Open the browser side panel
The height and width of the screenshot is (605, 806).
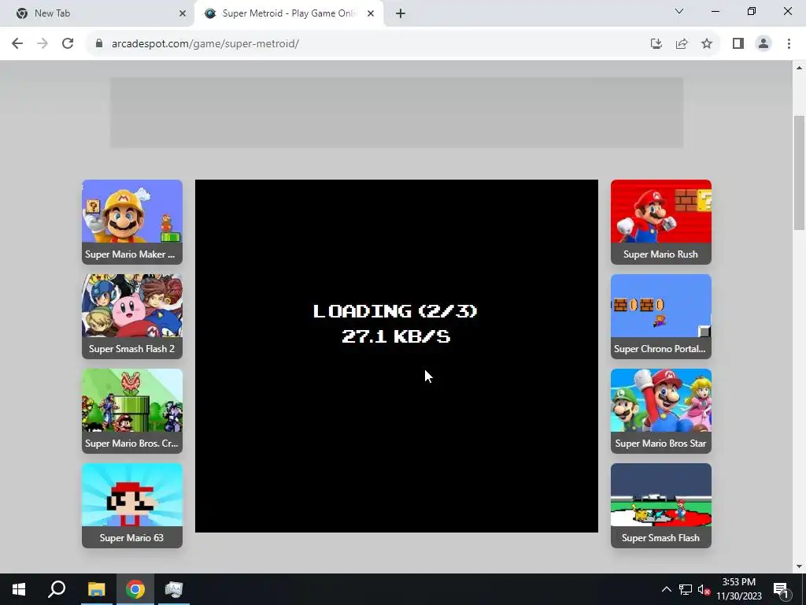[x=738, y=44]
